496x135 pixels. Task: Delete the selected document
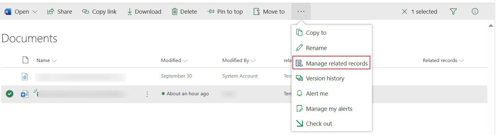coord(184,11)
